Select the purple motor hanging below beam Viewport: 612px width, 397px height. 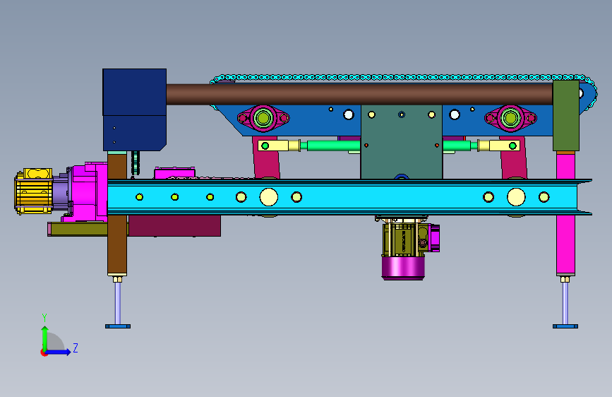tap(403, 268)
